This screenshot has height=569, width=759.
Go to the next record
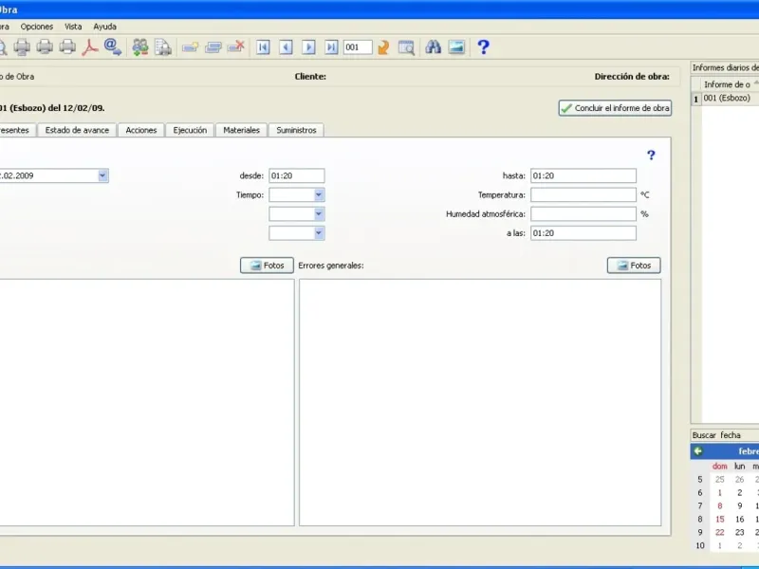coord(308,46)
